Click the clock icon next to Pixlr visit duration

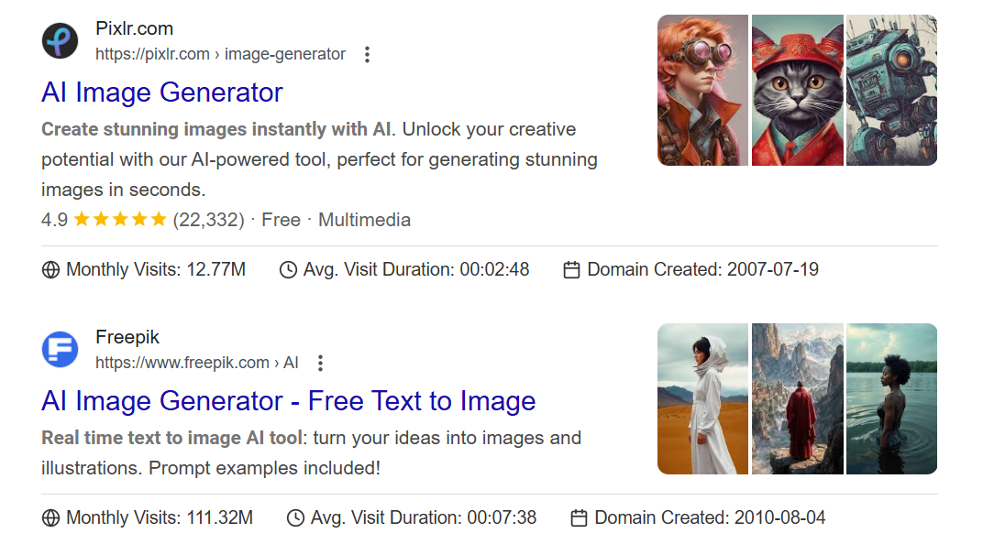(x=288, y=270)
